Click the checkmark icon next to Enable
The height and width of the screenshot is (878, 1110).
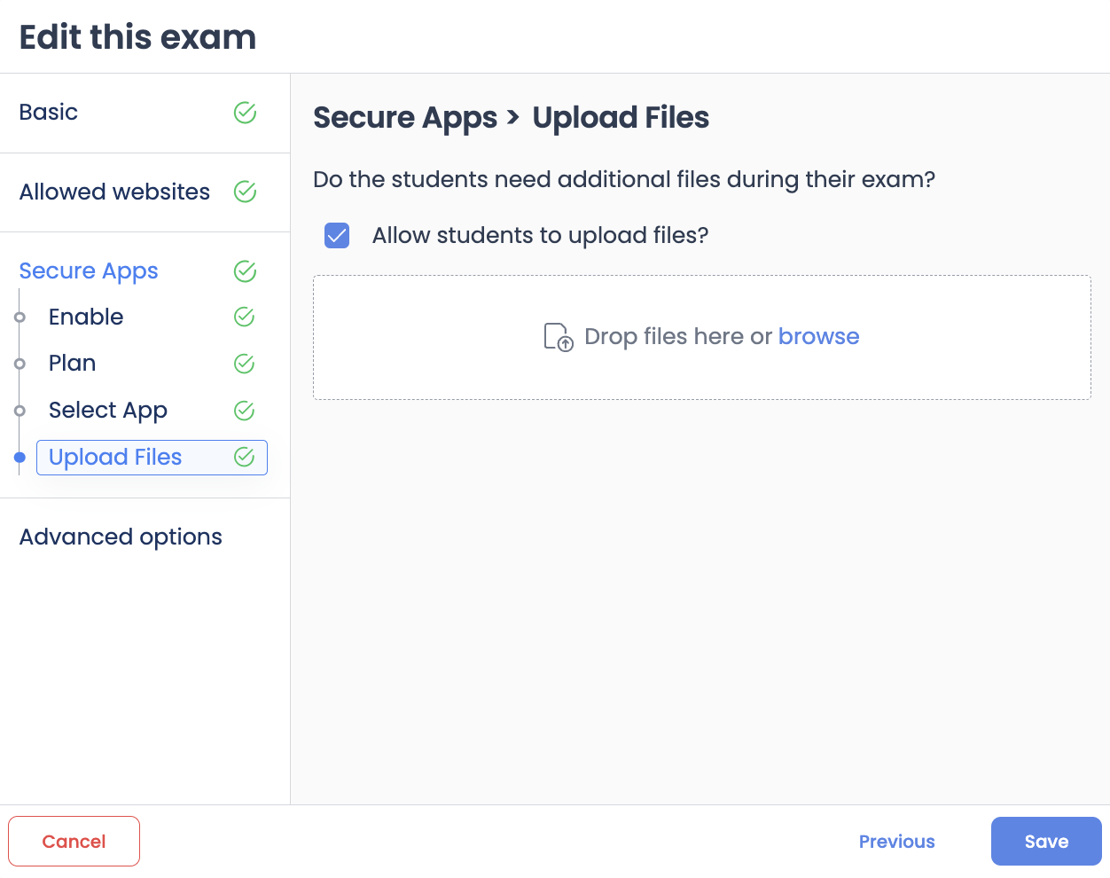point(244,317)
